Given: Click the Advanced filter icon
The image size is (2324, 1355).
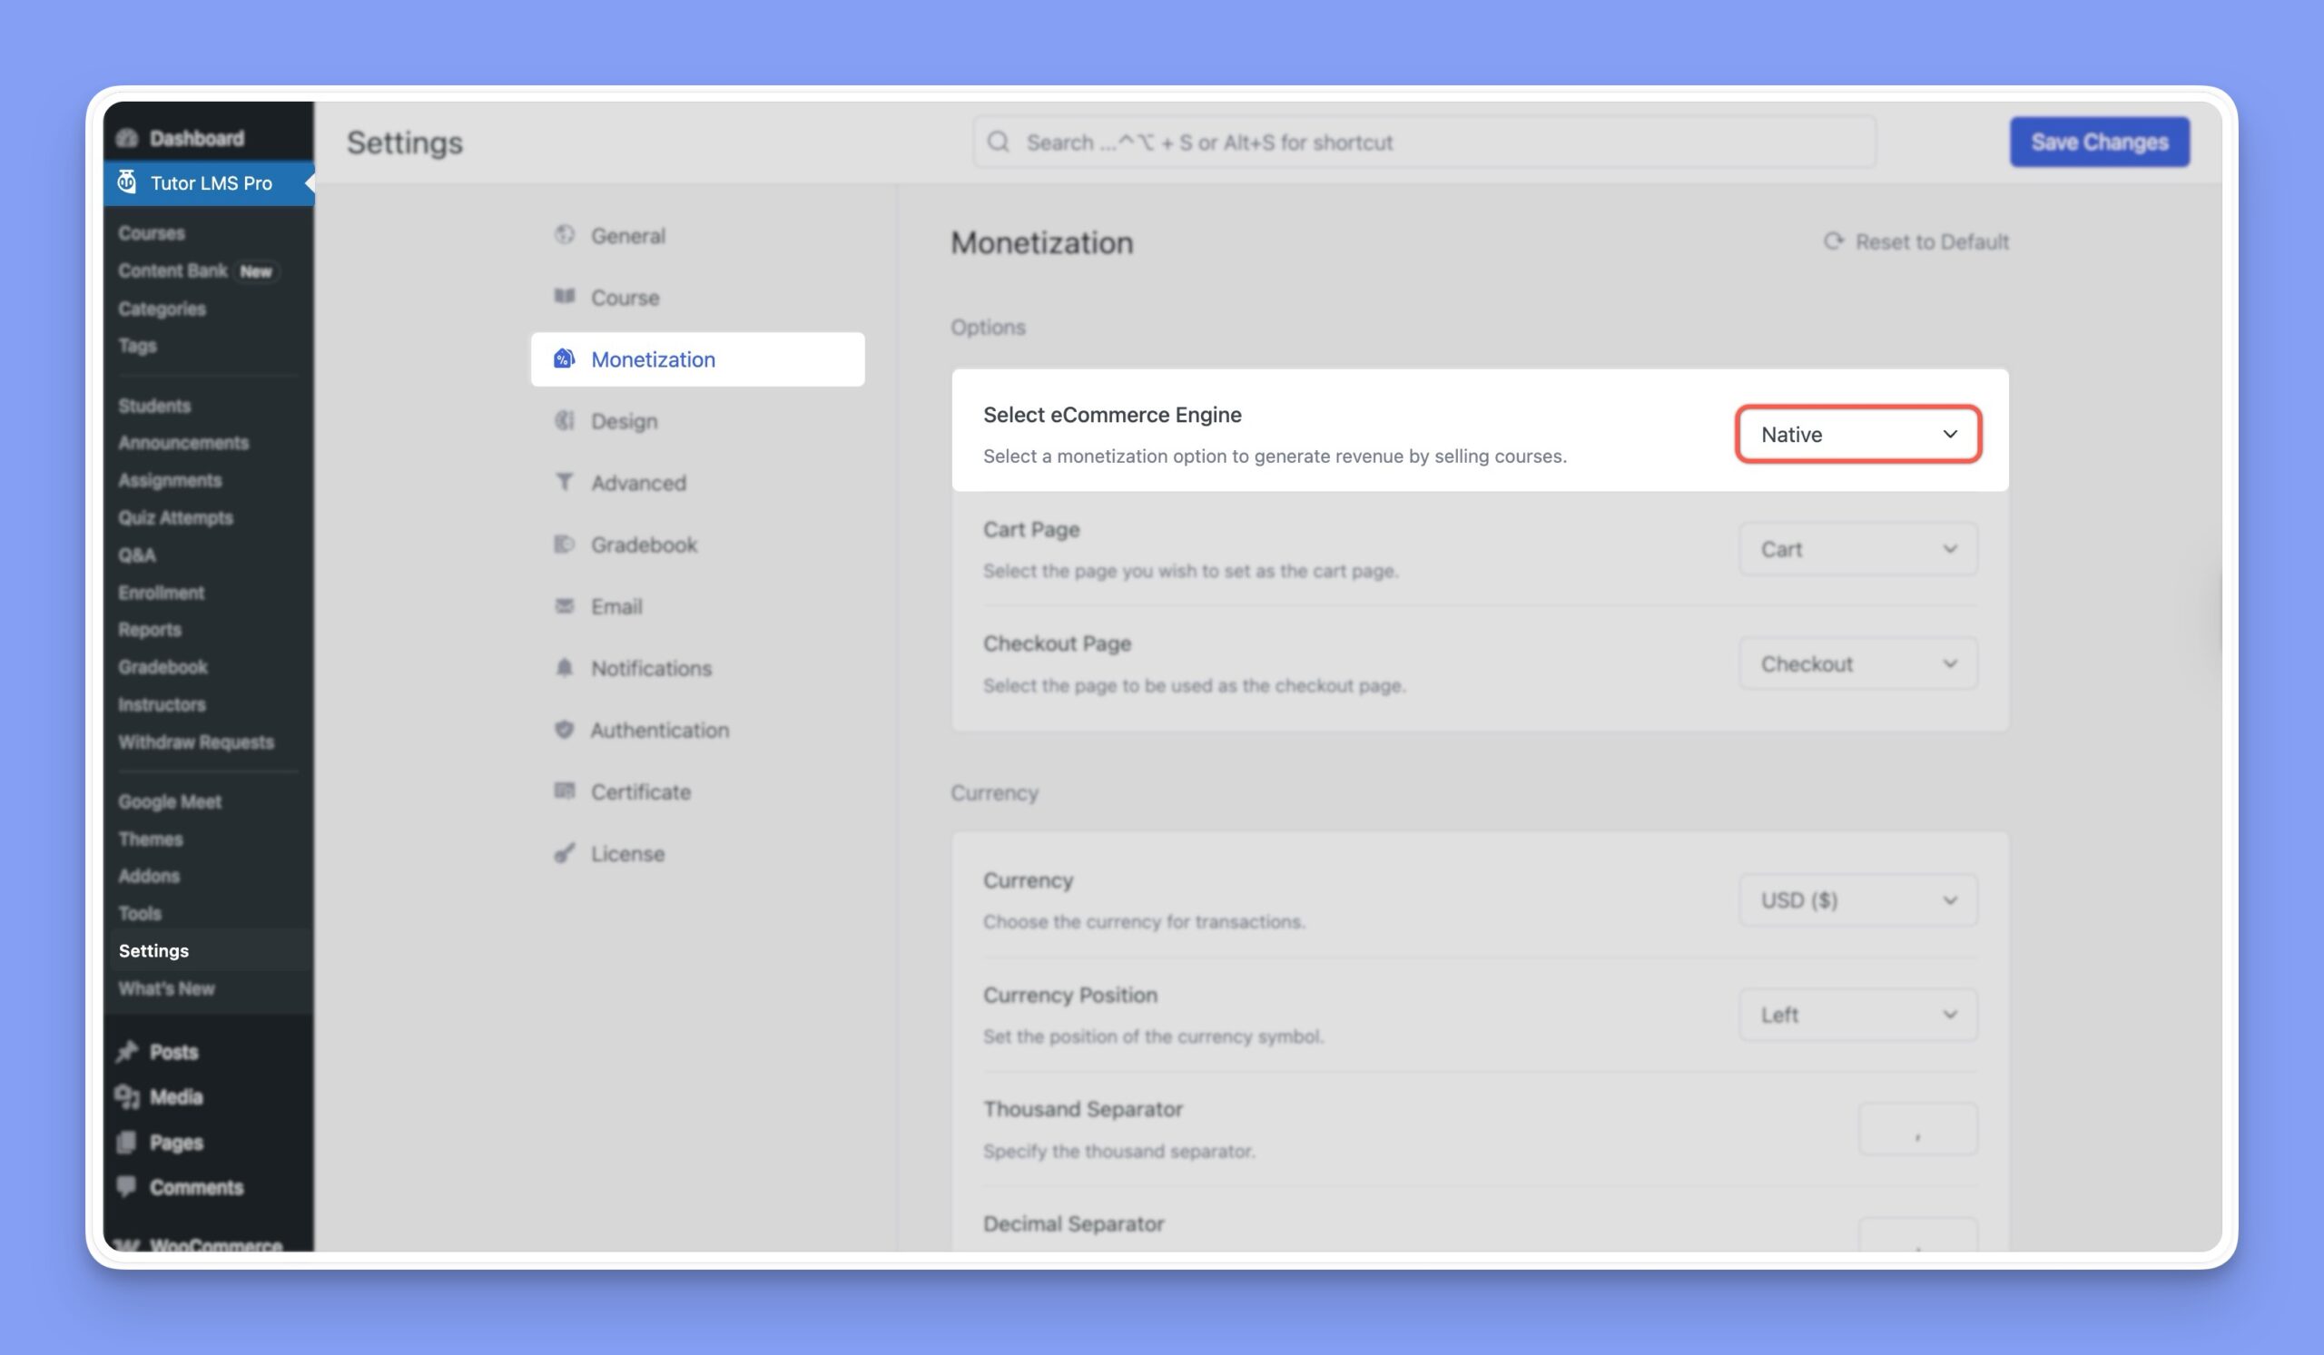Looking at the screenshot, I should [564, 482].
